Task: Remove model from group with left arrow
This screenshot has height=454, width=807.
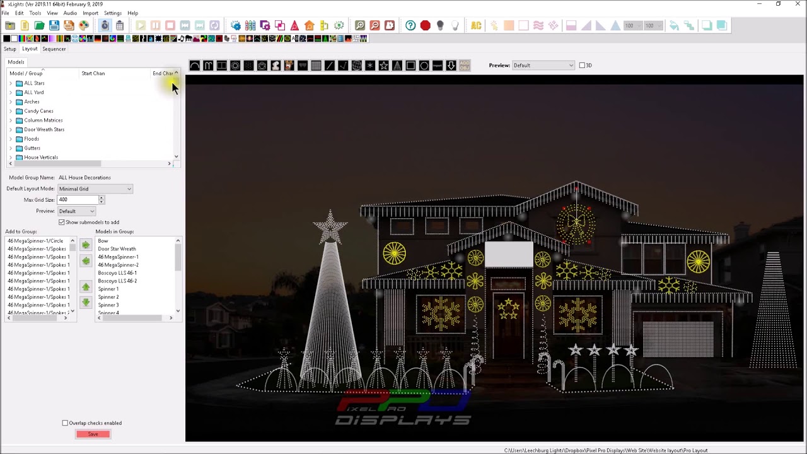Action: click(x=86, y=260)
